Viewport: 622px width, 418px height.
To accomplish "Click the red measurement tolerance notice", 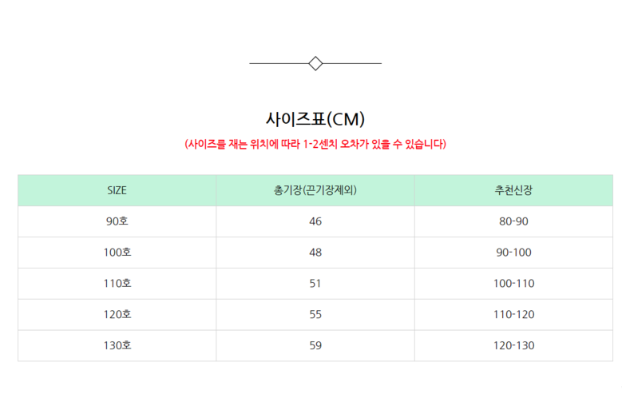I will (x=315, y=144).
